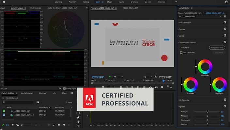Open the 1/2 playback resolution dropdown
The image size is (230, 130).
click(147, 77)
